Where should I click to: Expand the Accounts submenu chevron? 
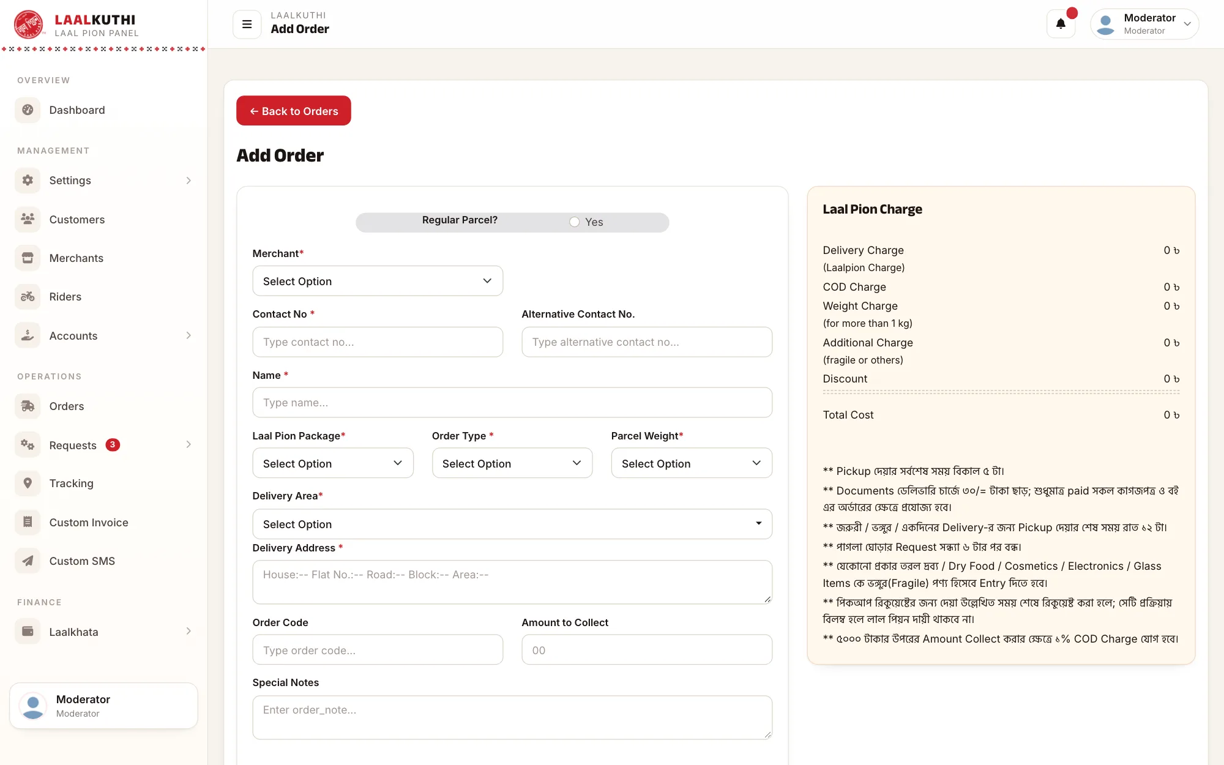coord(188,335)
